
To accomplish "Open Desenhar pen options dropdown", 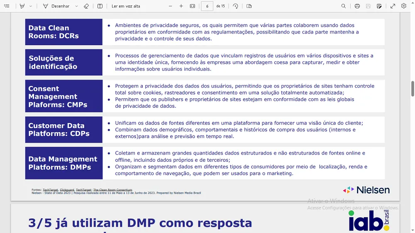I will (x=76, y=6).
